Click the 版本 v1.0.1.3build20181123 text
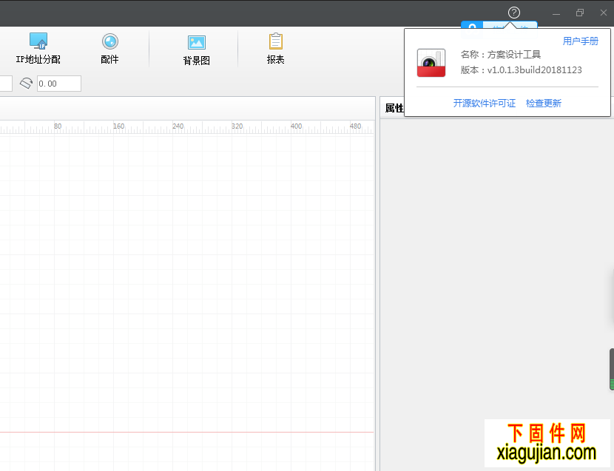Image resolution: width=614 pixels, height=471 pixels. [522, 70]
